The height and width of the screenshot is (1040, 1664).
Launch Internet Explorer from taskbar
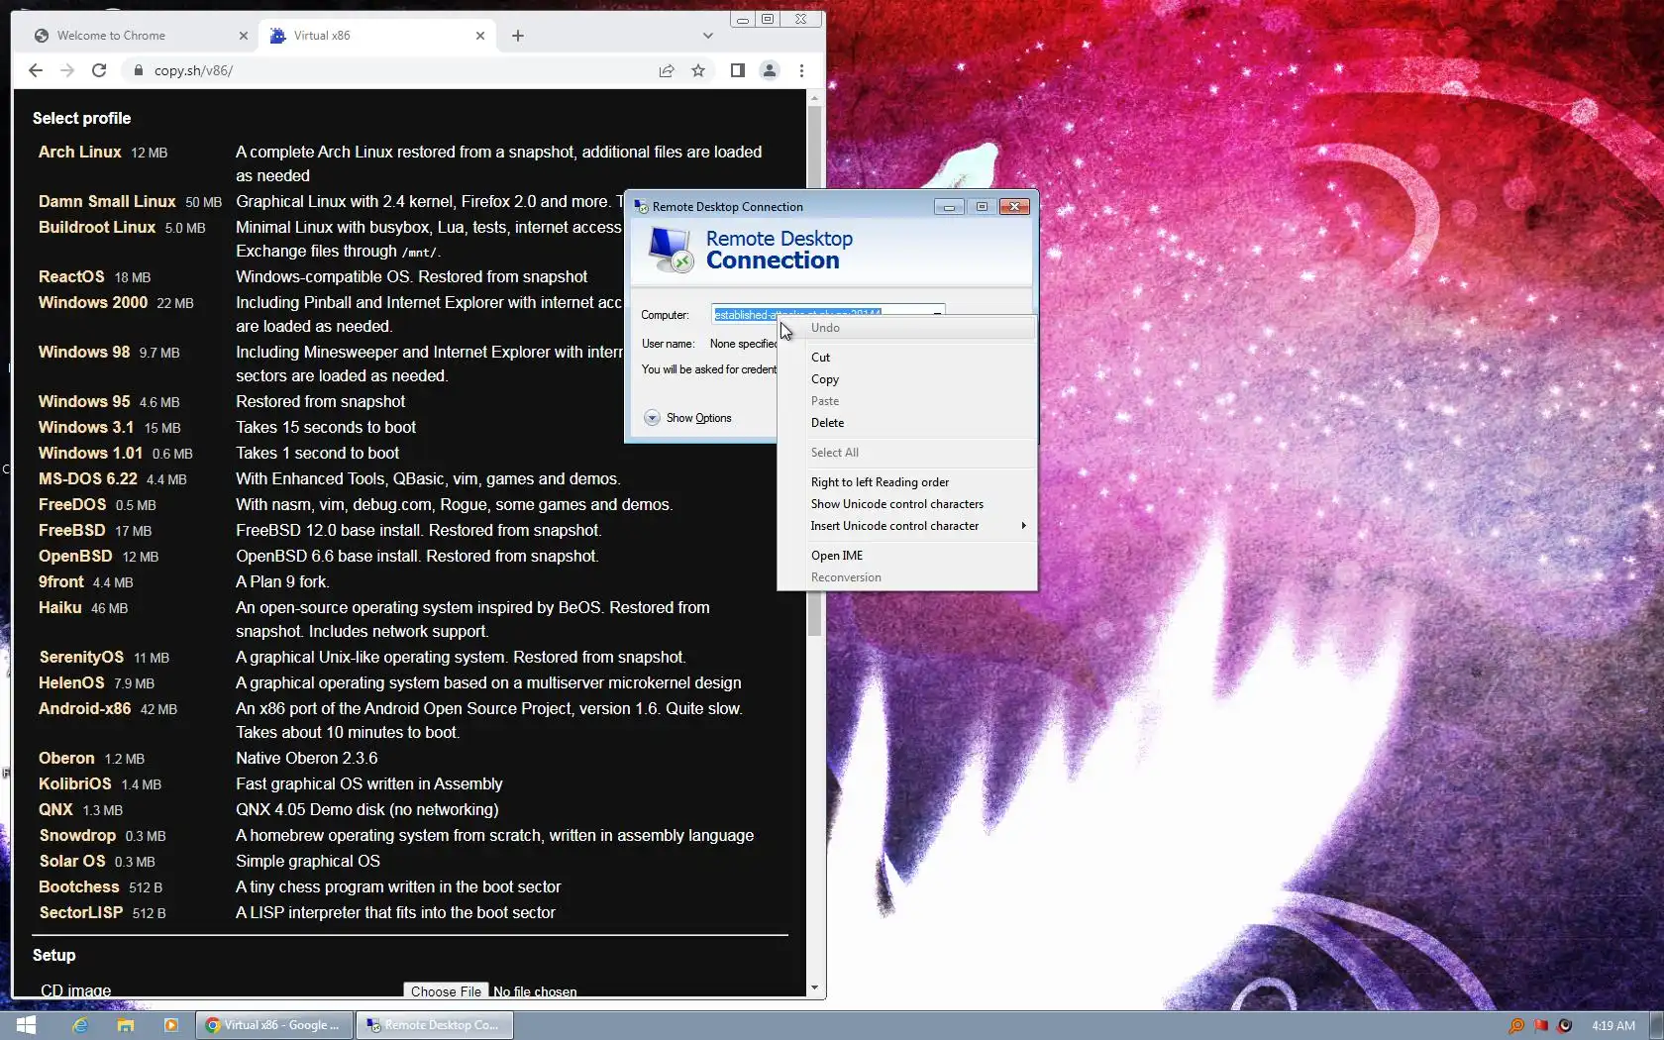coord(80,1025)
